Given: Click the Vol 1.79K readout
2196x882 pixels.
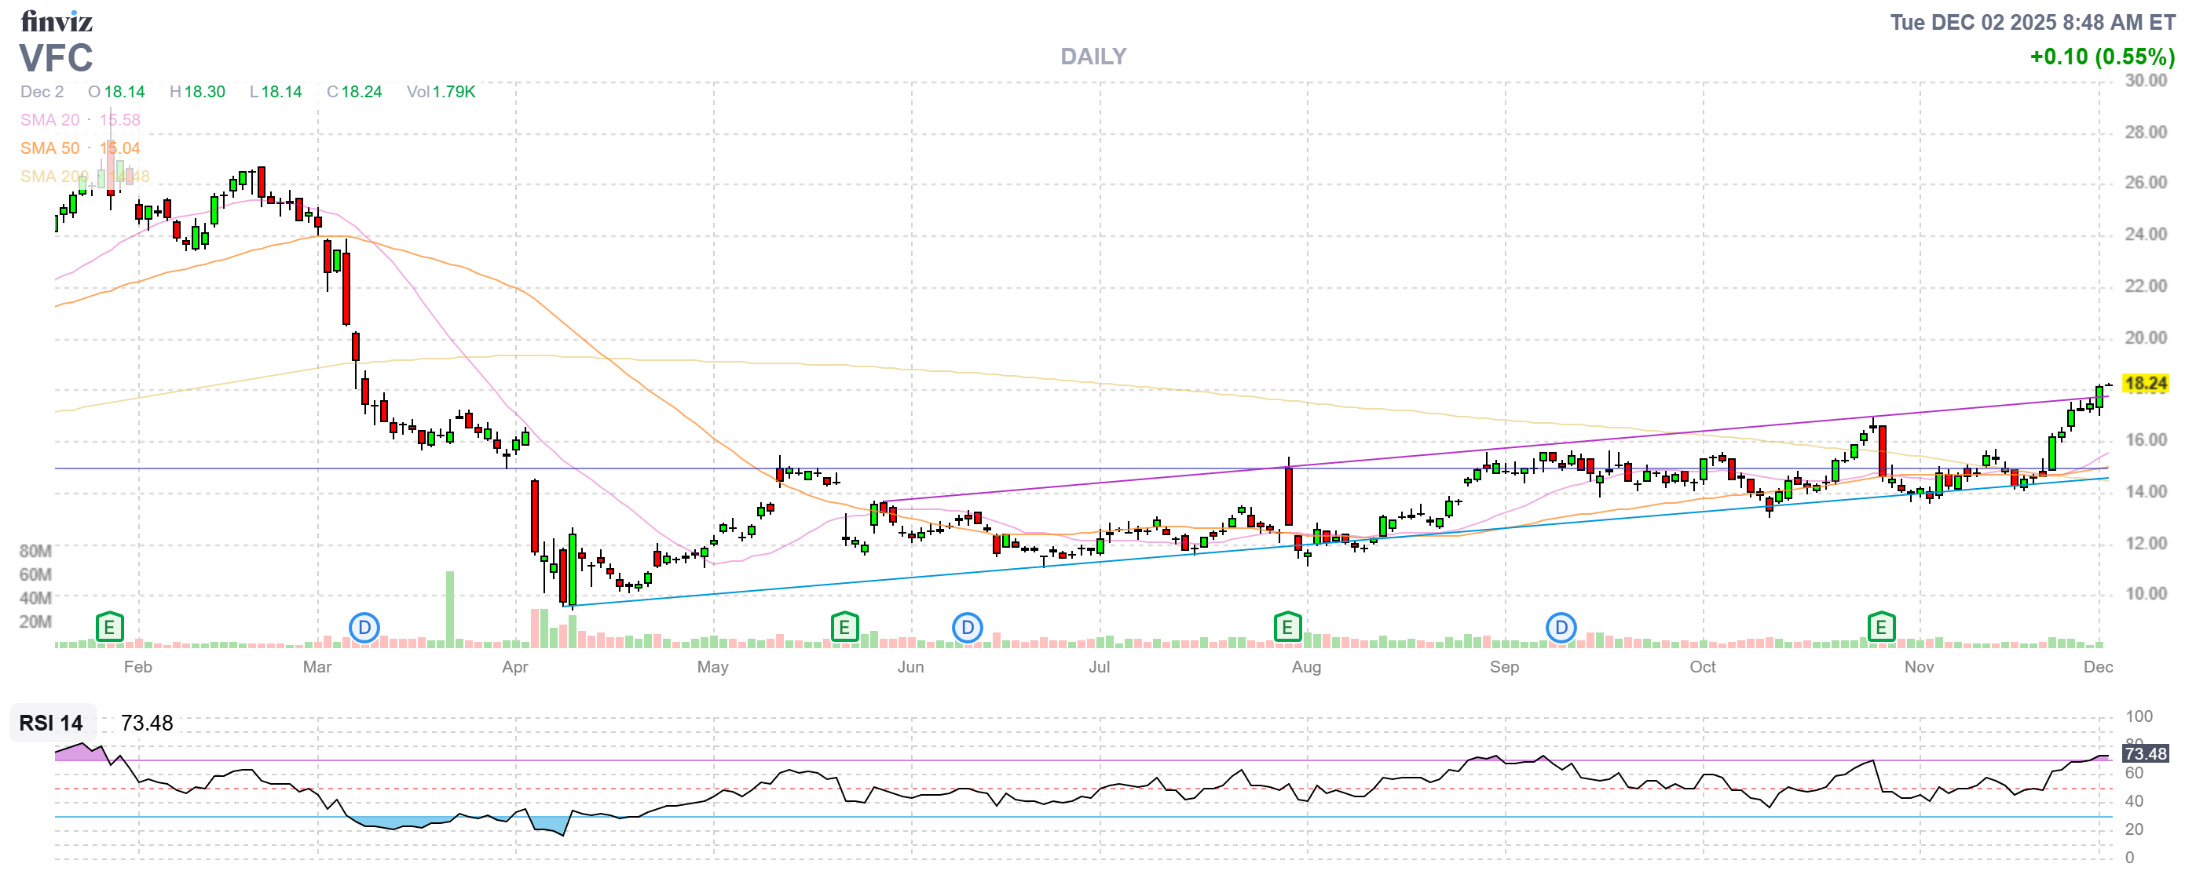Looking at the screenshot, I should coord(441,92).
